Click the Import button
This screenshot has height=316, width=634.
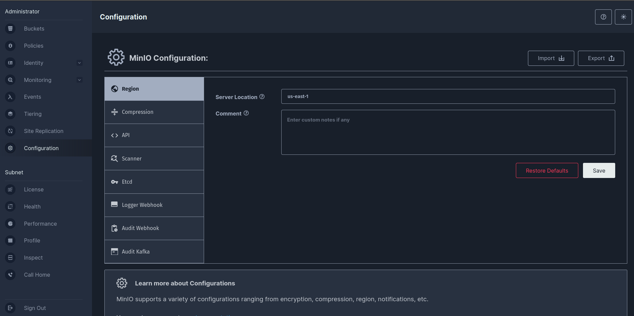click(551, 58)
